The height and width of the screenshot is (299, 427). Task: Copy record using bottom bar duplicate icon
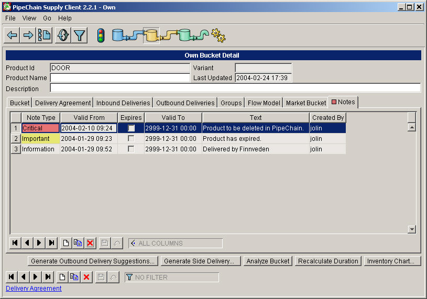[x=74, y=277]
